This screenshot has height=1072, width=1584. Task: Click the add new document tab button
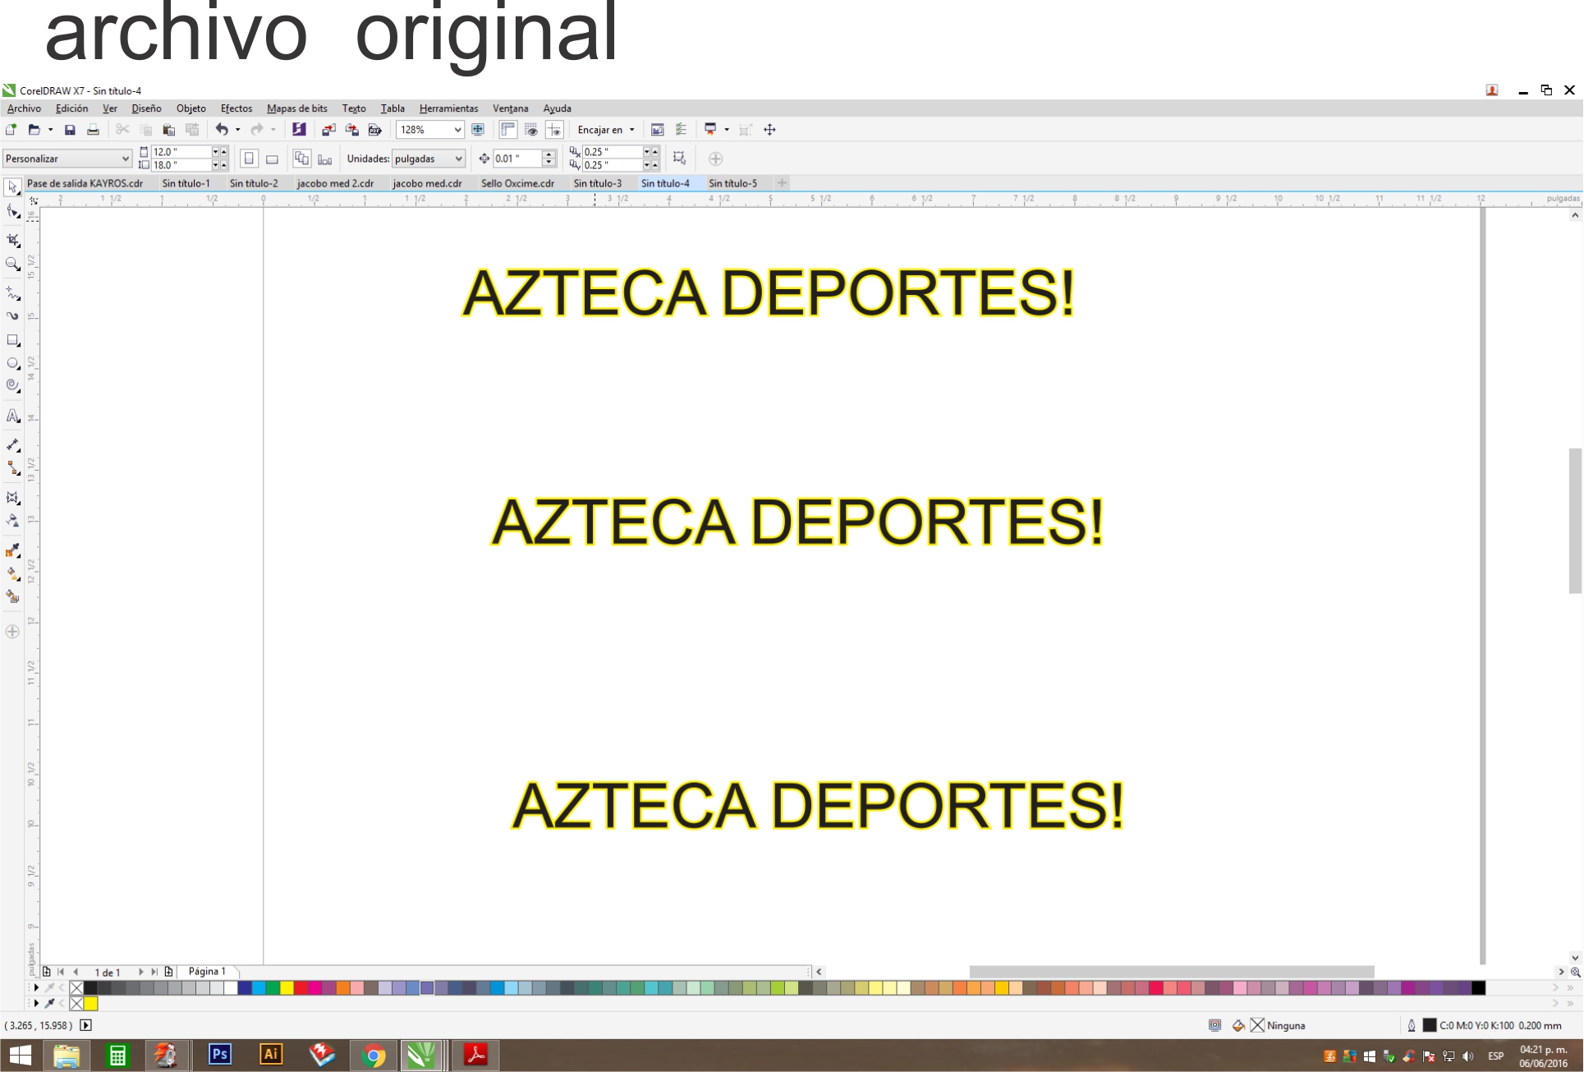(782, 183)
